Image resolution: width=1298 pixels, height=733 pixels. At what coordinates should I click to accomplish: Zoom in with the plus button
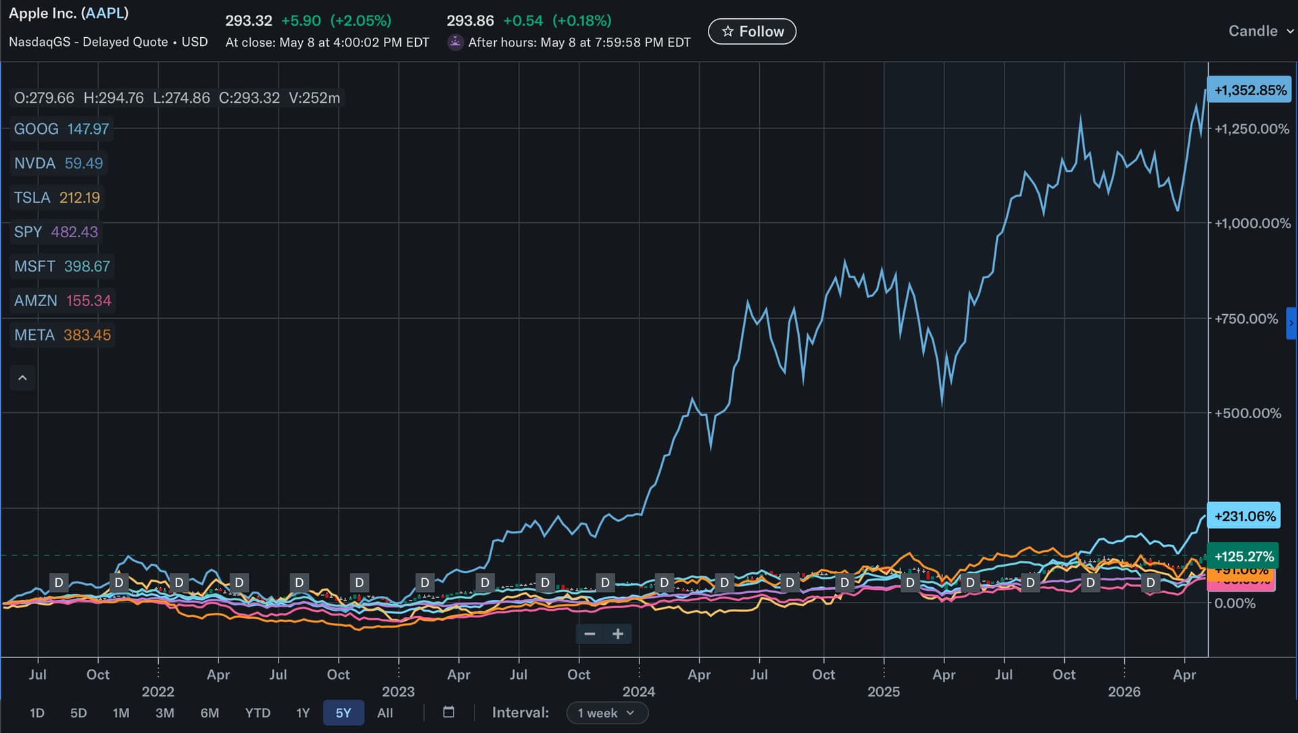[x=618, y=634]
